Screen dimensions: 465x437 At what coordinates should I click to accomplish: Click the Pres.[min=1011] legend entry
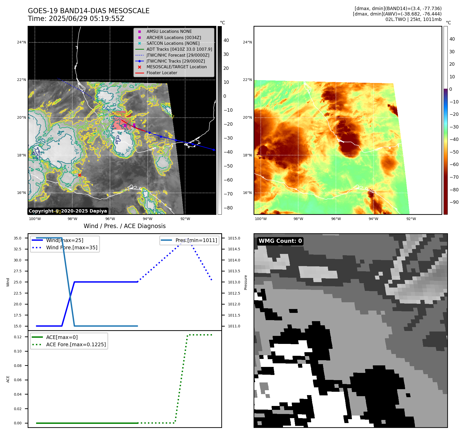189,240
